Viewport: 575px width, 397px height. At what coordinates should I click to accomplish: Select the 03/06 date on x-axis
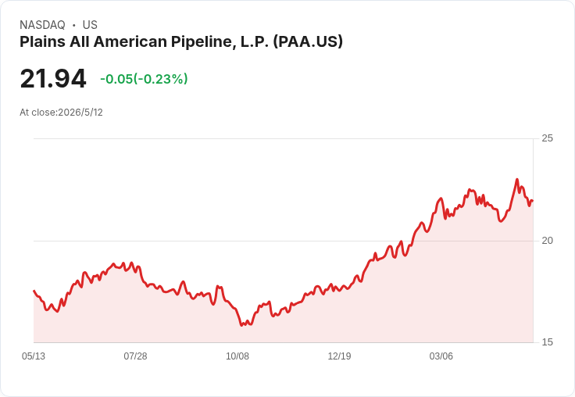pyautogui.click(x=441, y=356)
